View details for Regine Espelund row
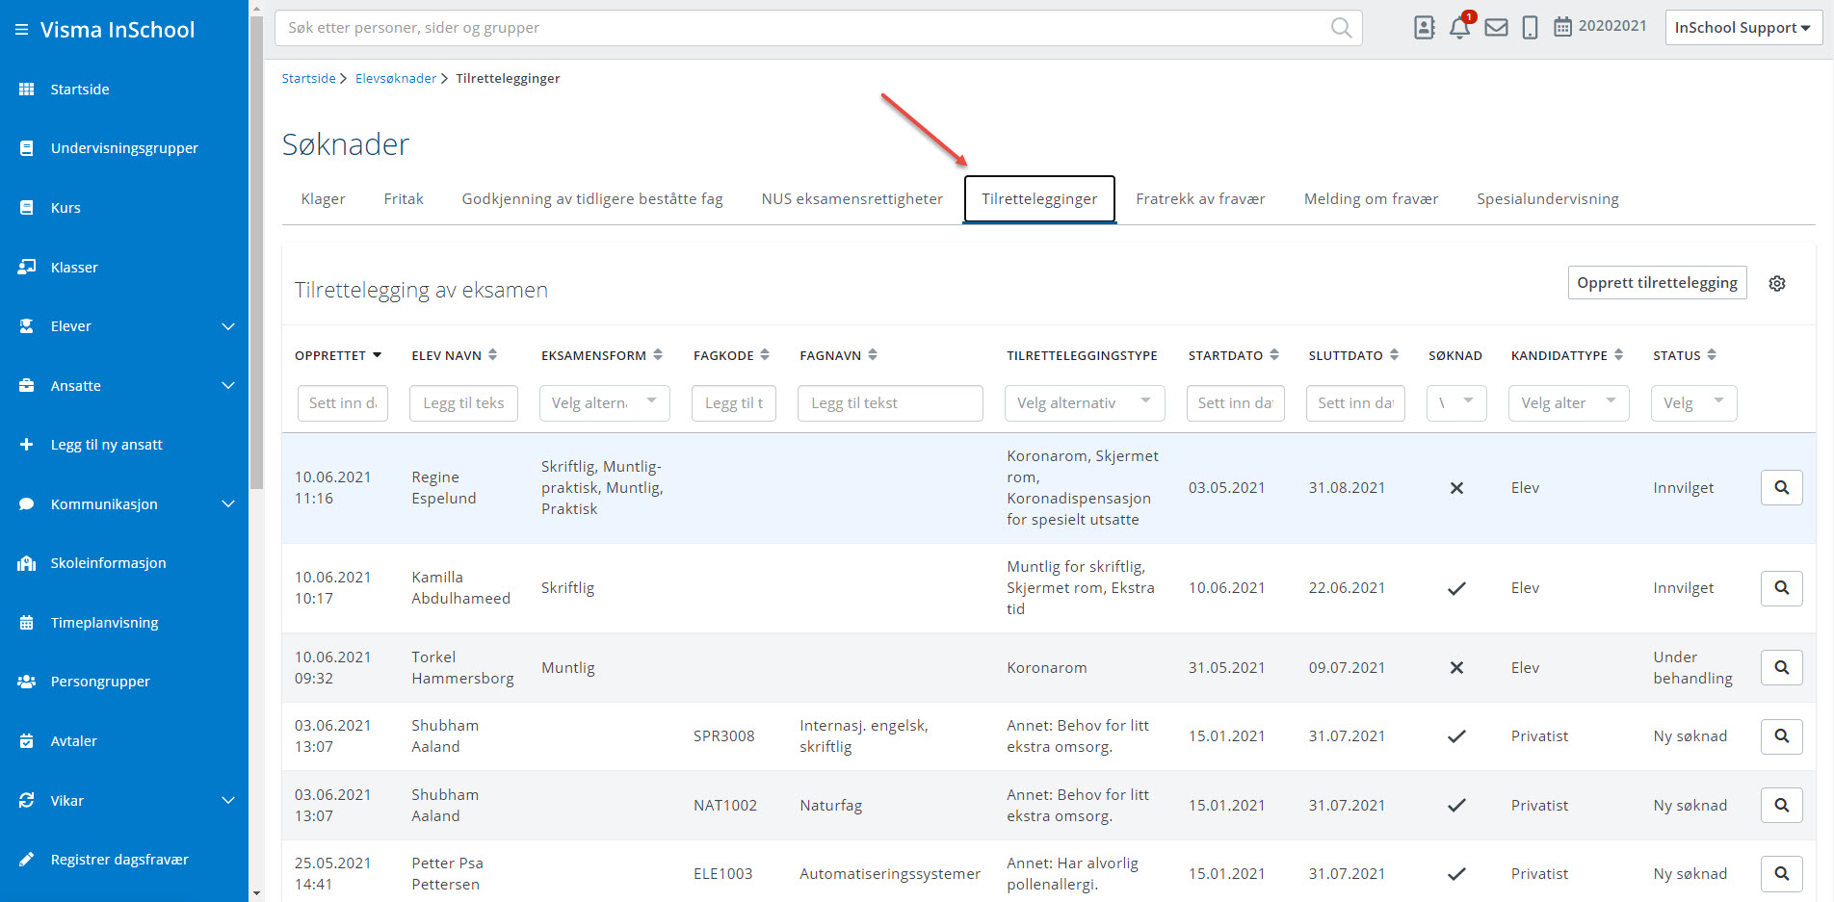1834x902 pixels. point(1781,488)
